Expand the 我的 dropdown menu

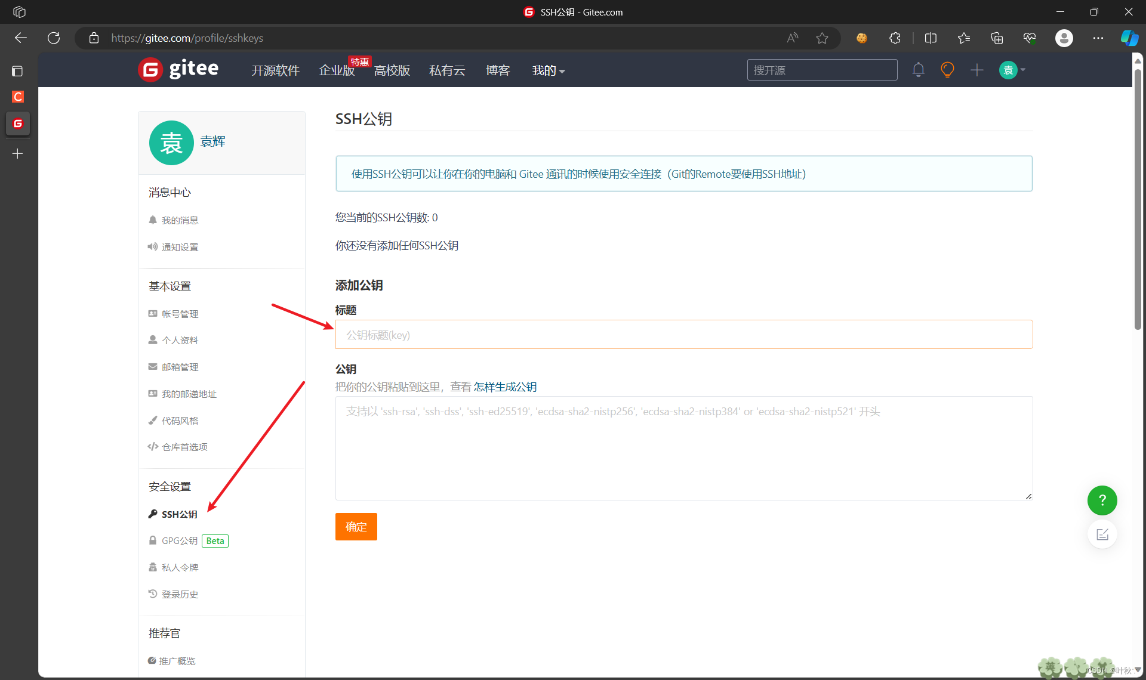click(548, 70)
